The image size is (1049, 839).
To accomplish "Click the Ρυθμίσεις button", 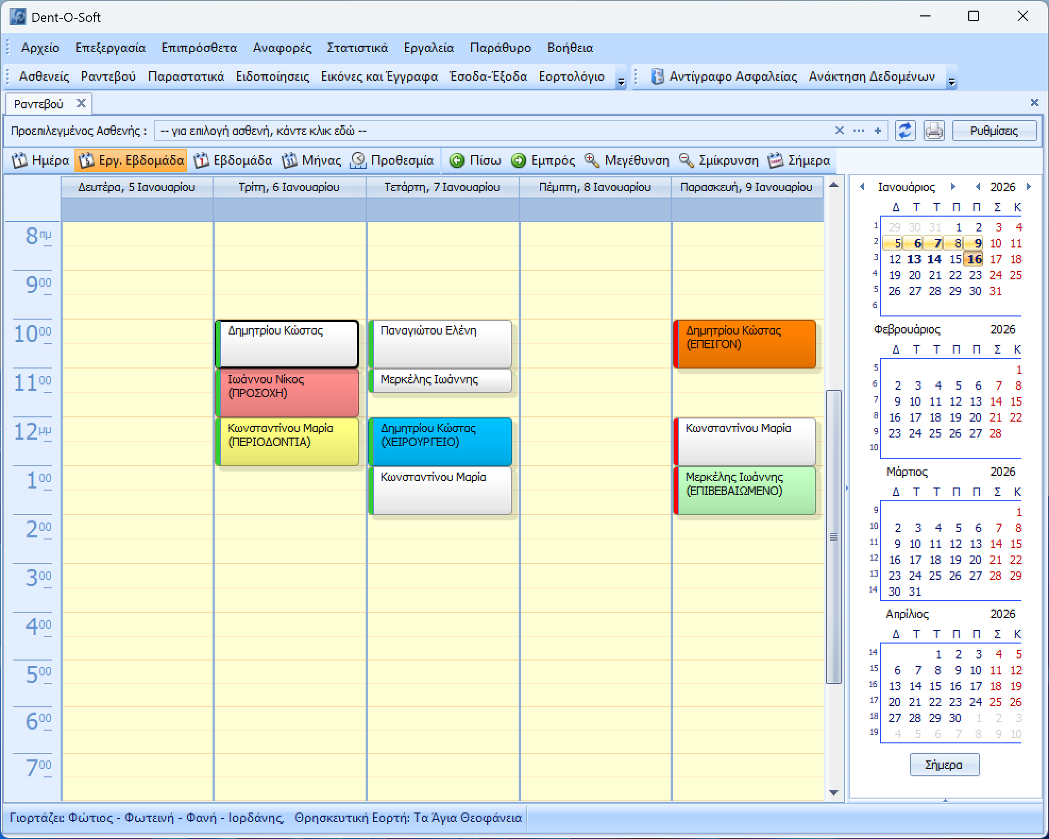I will click(994, 131).
